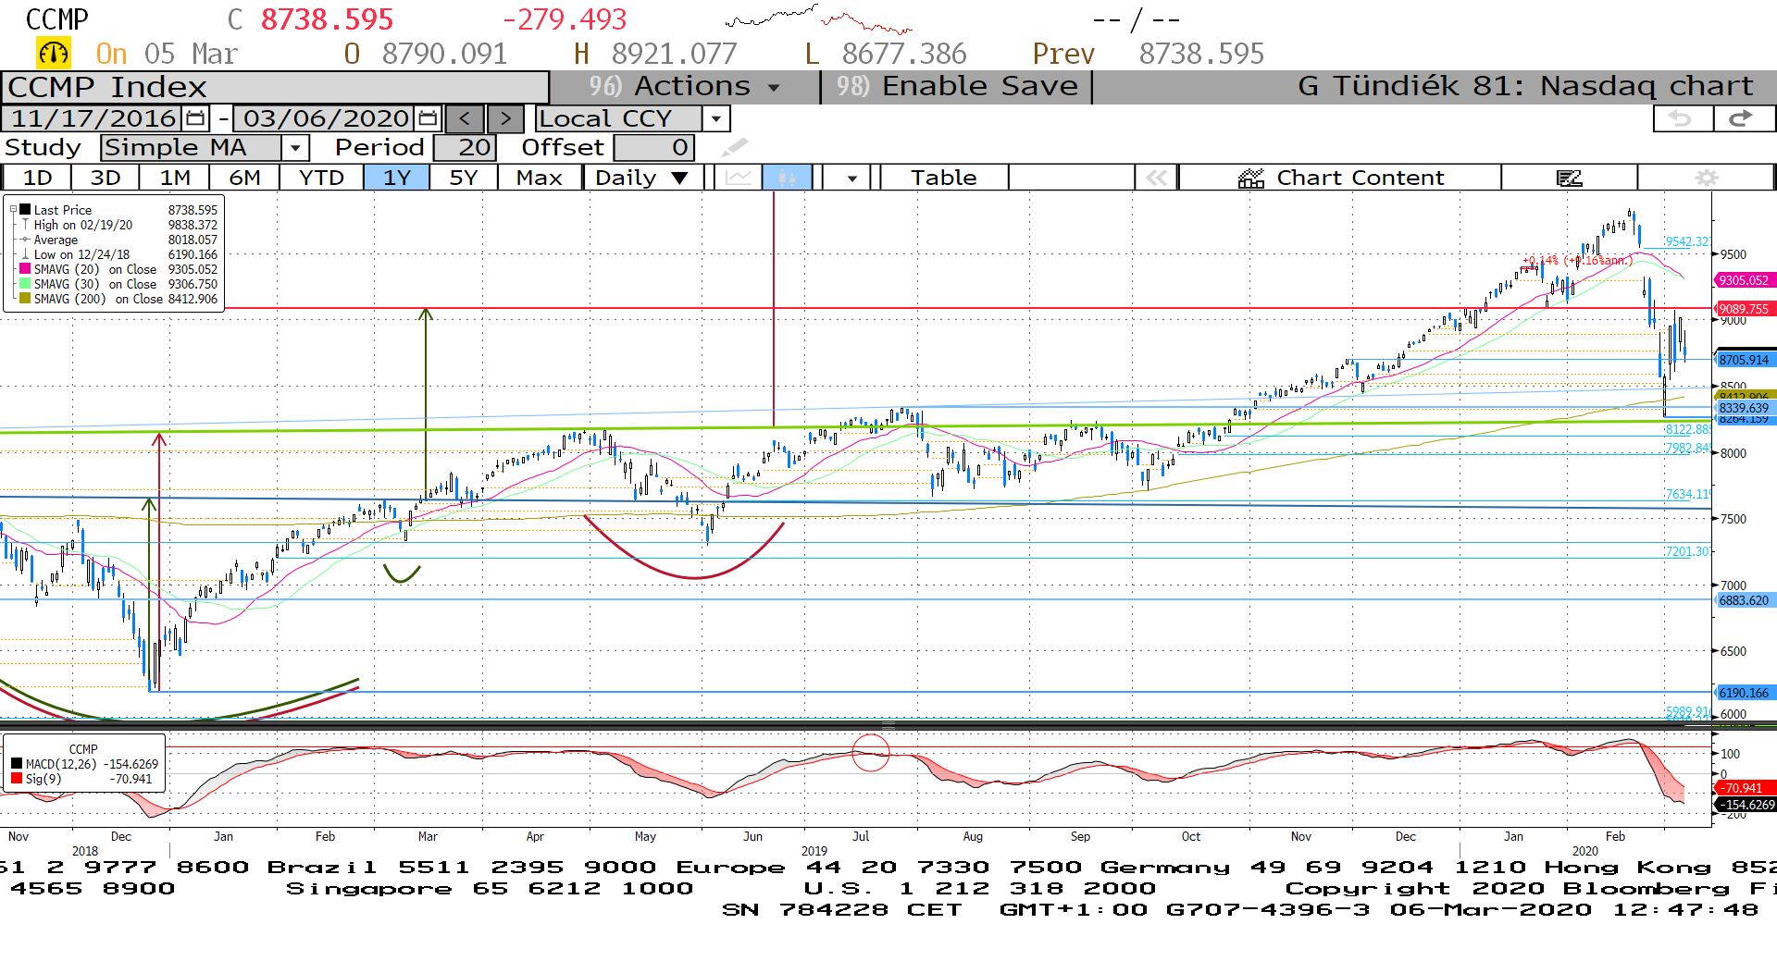Step the date range forward

click(505, 118)
